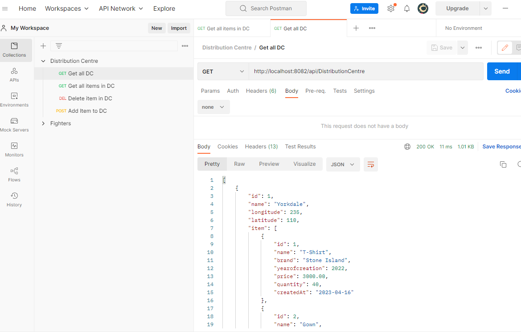Screen dimensions: 521x332
Task: Switch body type away from none
Action: pos(213,107)
